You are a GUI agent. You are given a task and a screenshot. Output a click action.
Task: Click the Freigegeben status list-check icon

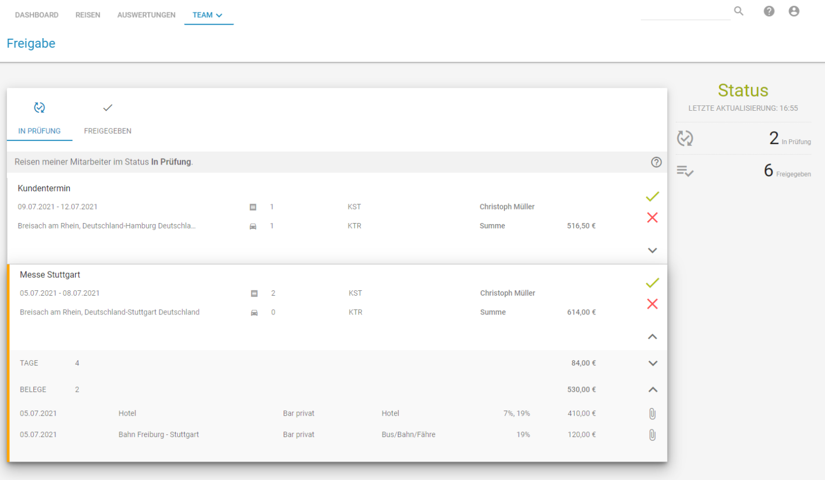click(685, 171)
